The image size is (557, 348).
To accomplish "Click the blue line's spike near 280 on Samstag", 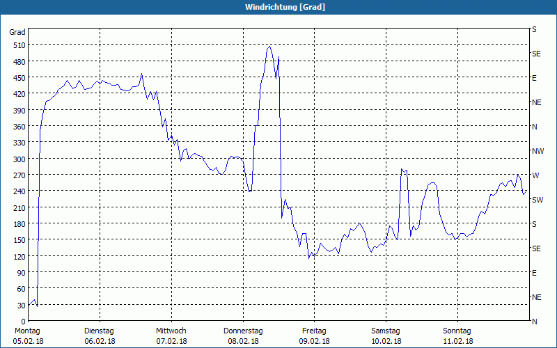I will pyautogui.click(x=402, y=169).
